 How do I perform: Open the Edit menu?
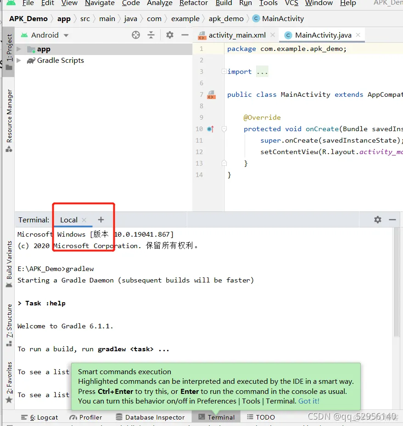[48, 3]
